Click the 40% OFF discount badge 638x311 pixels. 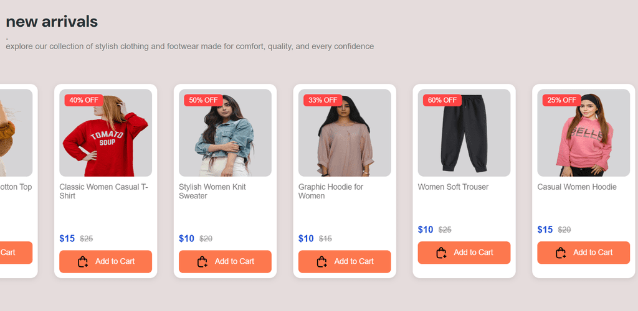[83, 100]
